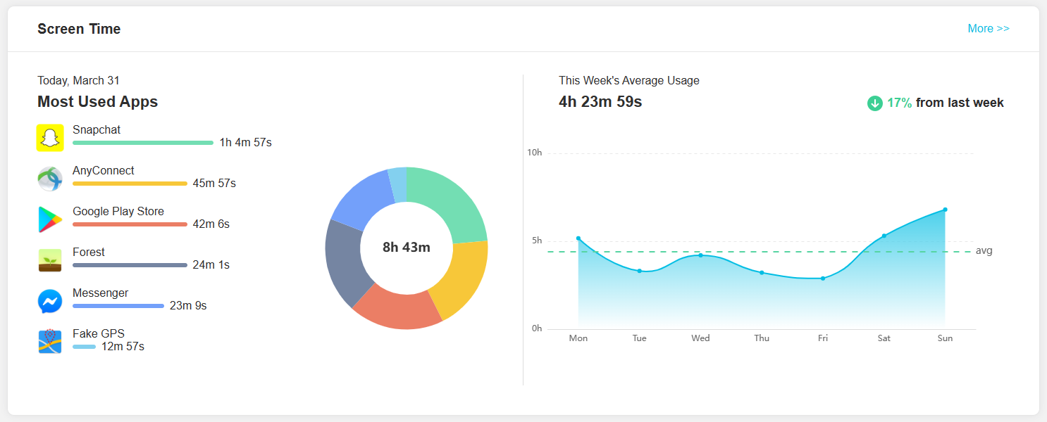Image resolution: width=1047 pixels, height=422 pixels.
Task: Click the 5h y-axis label
Action: (x=537, y=241)
